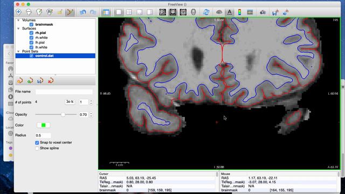Load a point set file
The height and width of the screenshot is (194, 345).
(30, 81)
